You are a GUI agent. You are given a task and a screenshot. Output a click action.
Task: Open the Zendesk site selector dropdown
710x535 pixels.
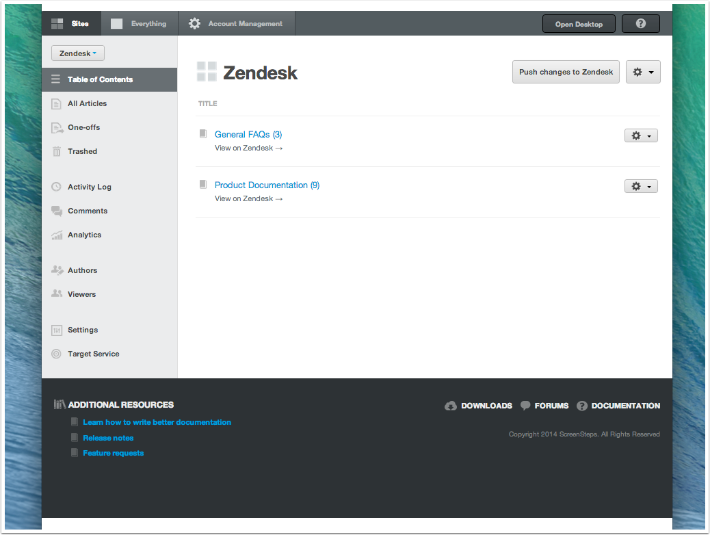[77, 53]
